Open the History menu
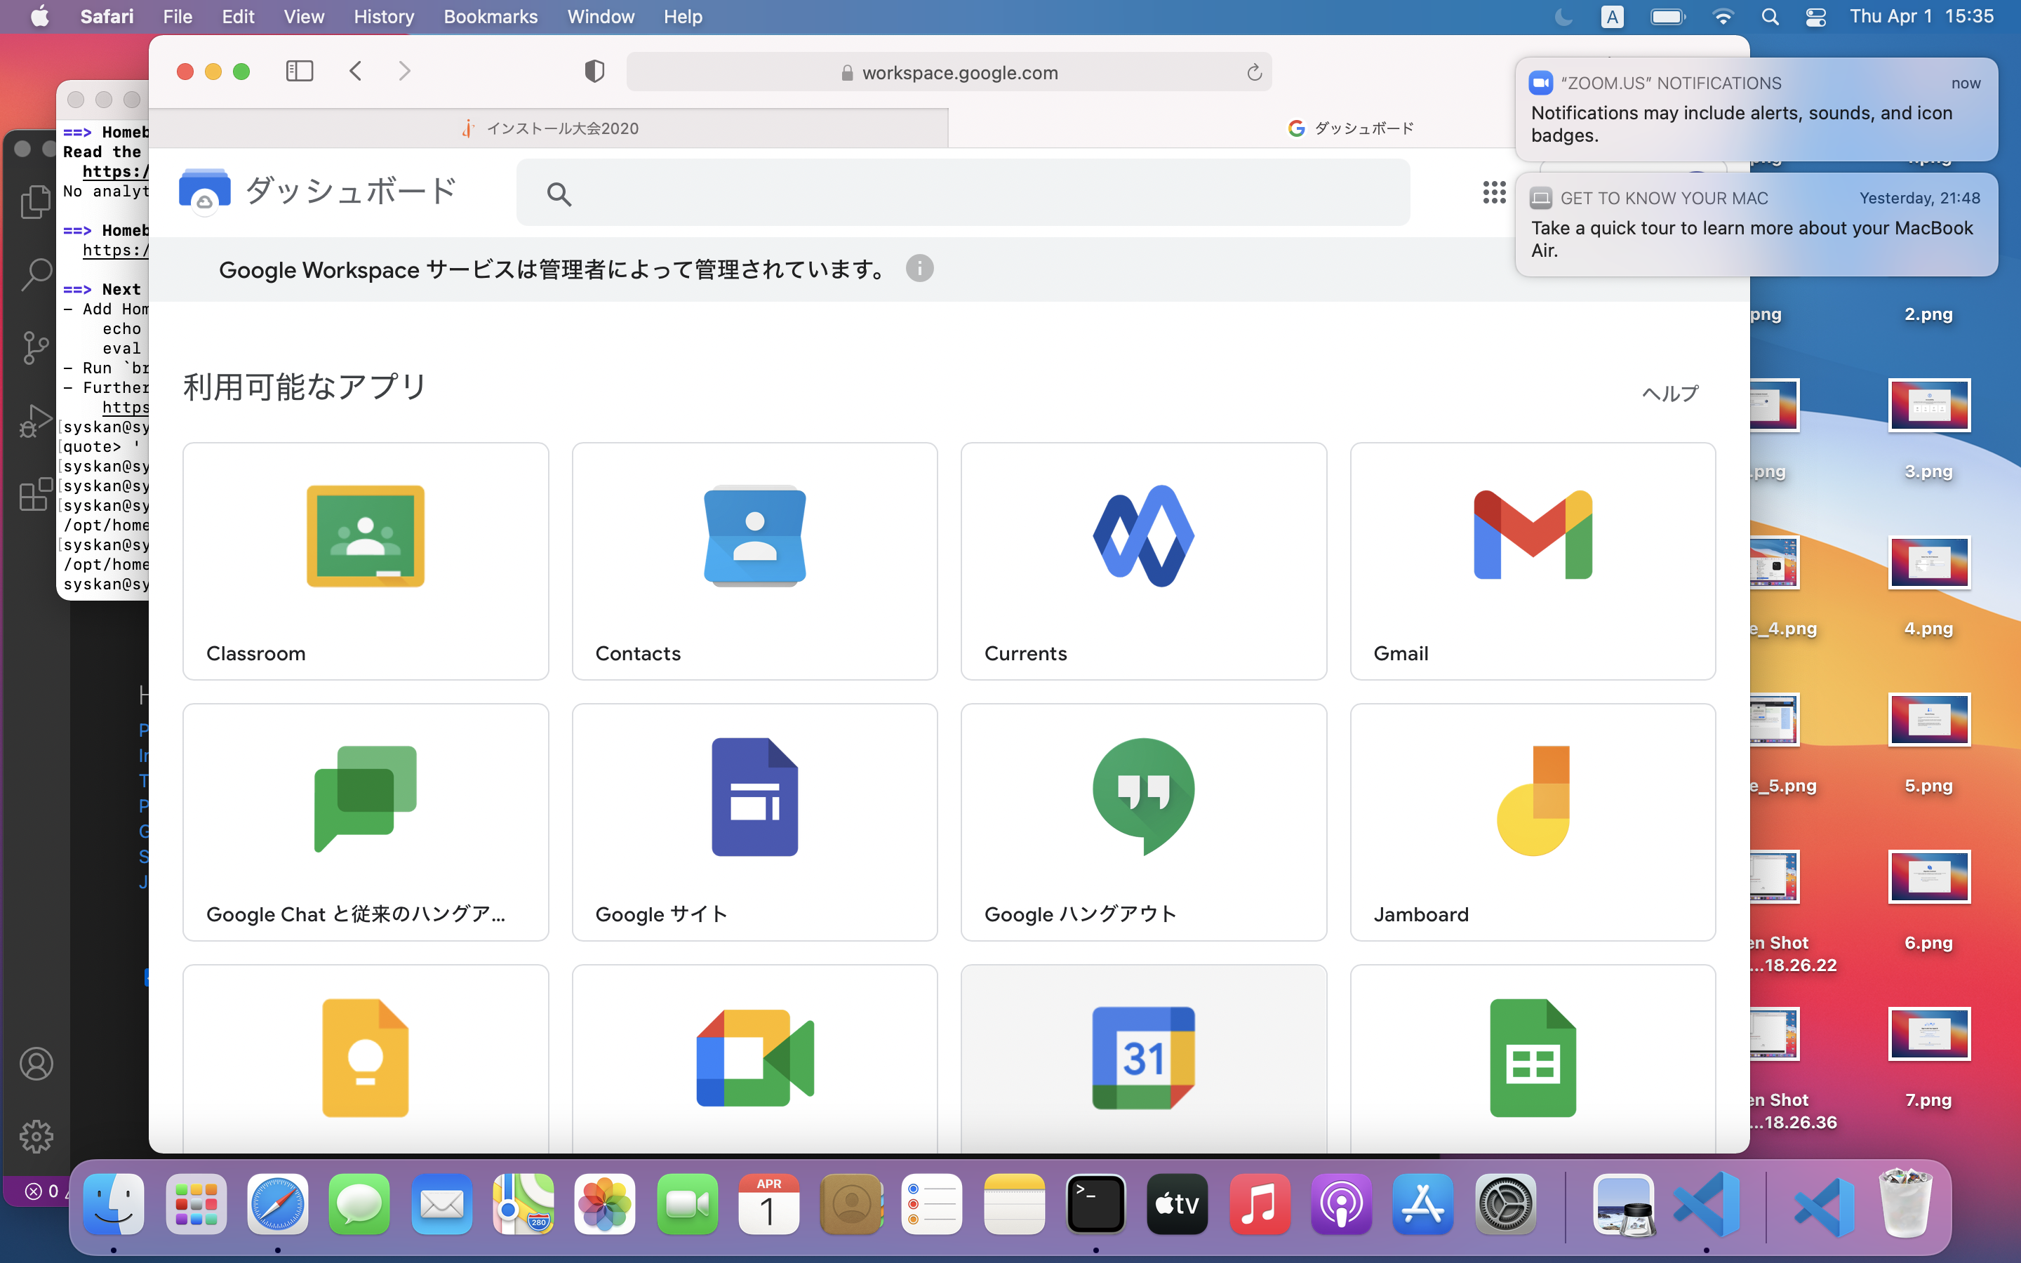Viewport: 2021px width, 1263px height. tap(383, 17)
